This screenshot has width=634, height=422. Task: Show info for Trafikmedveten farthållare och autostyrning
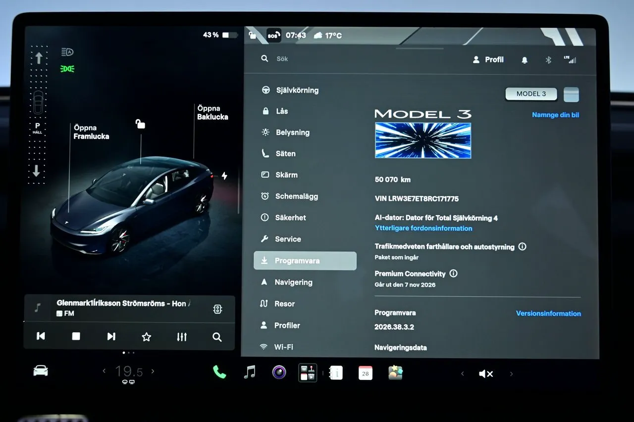[522, 246]
